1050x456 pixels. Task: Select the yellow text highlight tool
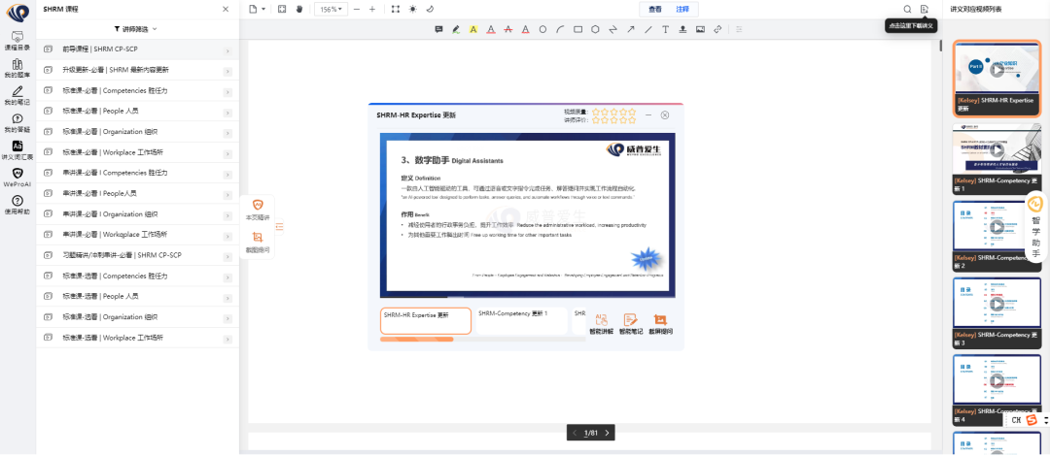[x=473, y=29]
